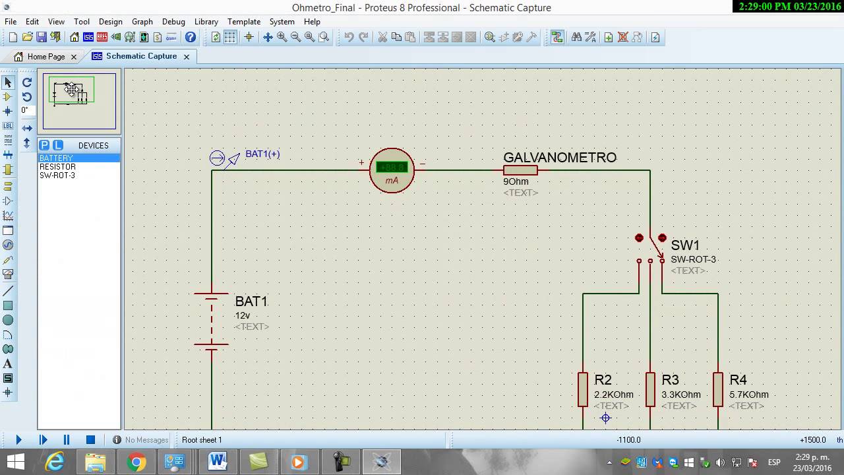Click the Redraw display refresh icon

click(x=216, y=37)
